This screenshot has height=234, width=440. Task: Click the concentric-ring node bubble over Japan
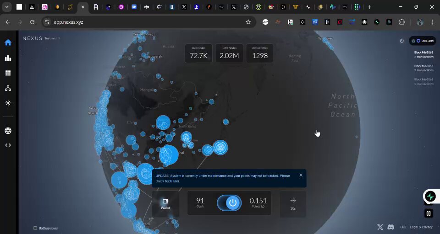[x=220, y=148]
